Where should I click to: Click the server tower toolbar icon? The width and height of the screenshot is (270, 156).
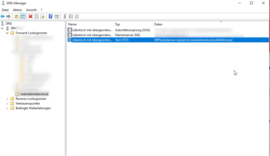[65, 16]
